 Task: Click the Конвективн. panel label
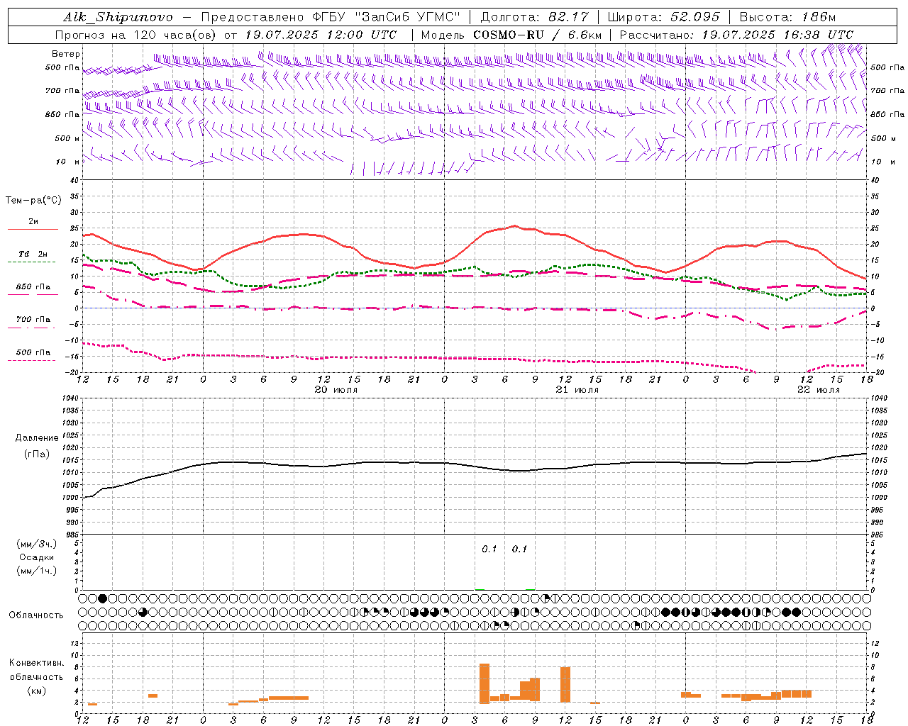37,663
